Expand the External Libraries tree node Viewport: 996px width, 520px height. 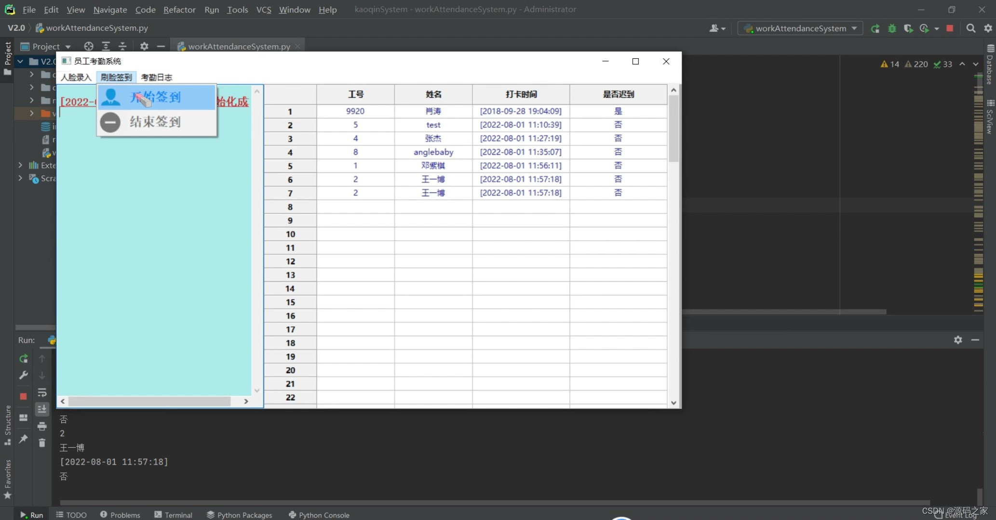(20, 165)
